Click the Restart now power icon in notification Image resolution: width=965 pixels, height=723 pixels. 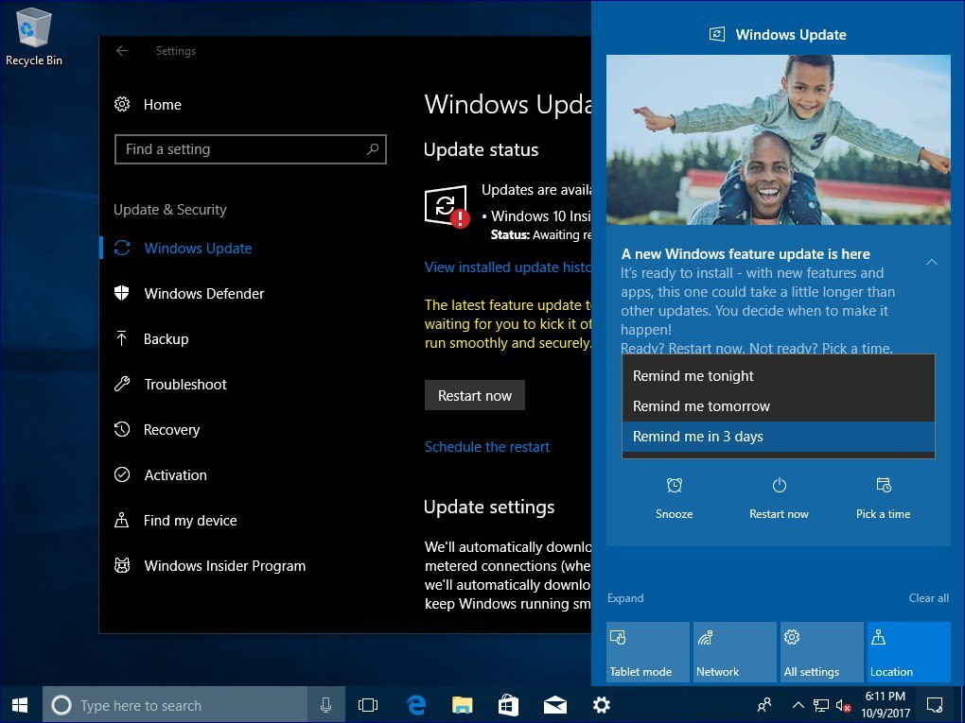[x=780, y=485]
